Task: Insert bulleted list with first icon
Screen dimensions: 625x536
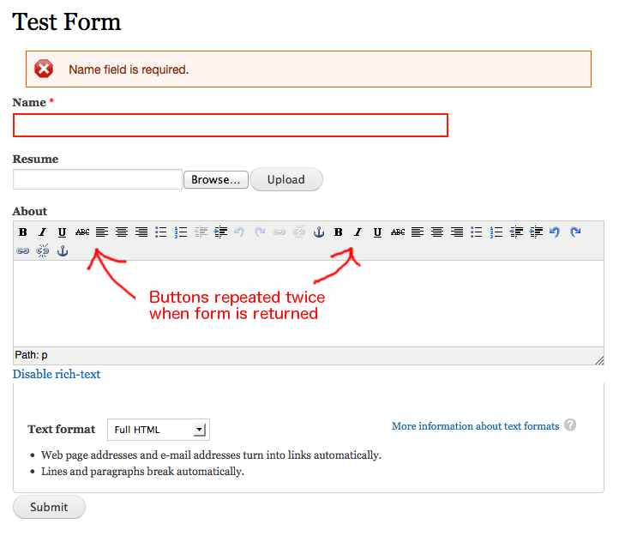Action: [161, 232]
